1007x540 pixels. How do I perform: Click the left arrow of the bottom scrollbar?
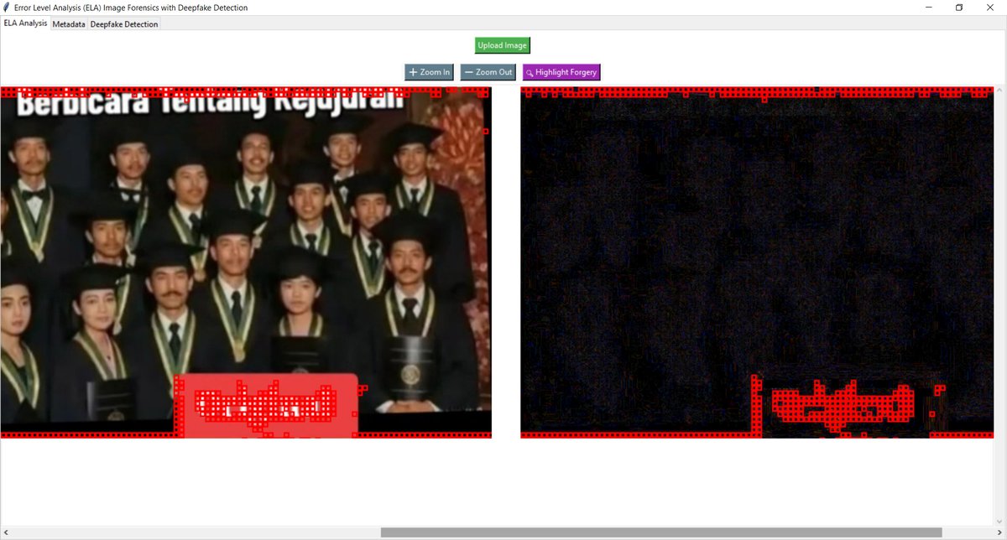(6, 531)
